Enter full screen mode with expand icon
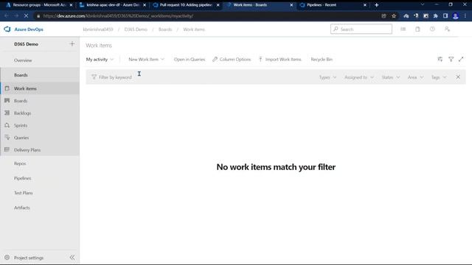The width and height of the screenshot is (472, 265). coord(461,59)
